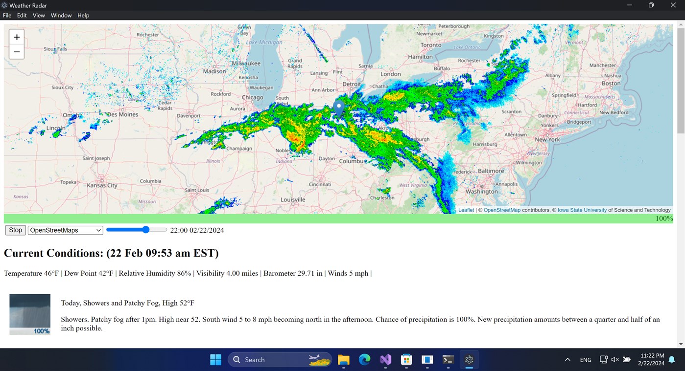Open the OpenStreetMaps layer dropdown
Viewport: 685px width, 371px height.
point(65,230)
